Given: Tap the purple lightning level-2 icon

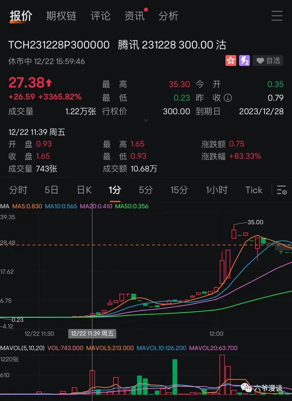Looking at the screenshot, I should (244, 61).
